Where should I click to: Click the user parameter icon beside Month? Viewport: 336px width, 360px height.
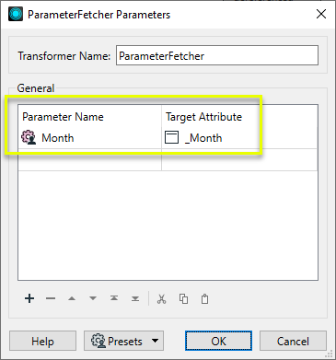pos(29,137)
